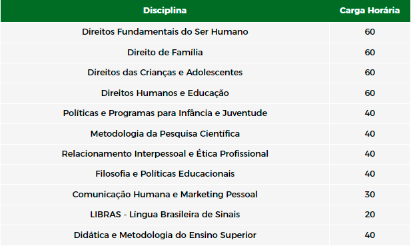
Task: Click the Carga Horária column header
Action: point(370,11)
